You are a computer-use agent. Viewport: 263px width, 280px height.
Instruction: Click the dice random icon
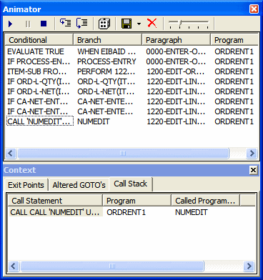coord(104,24)
